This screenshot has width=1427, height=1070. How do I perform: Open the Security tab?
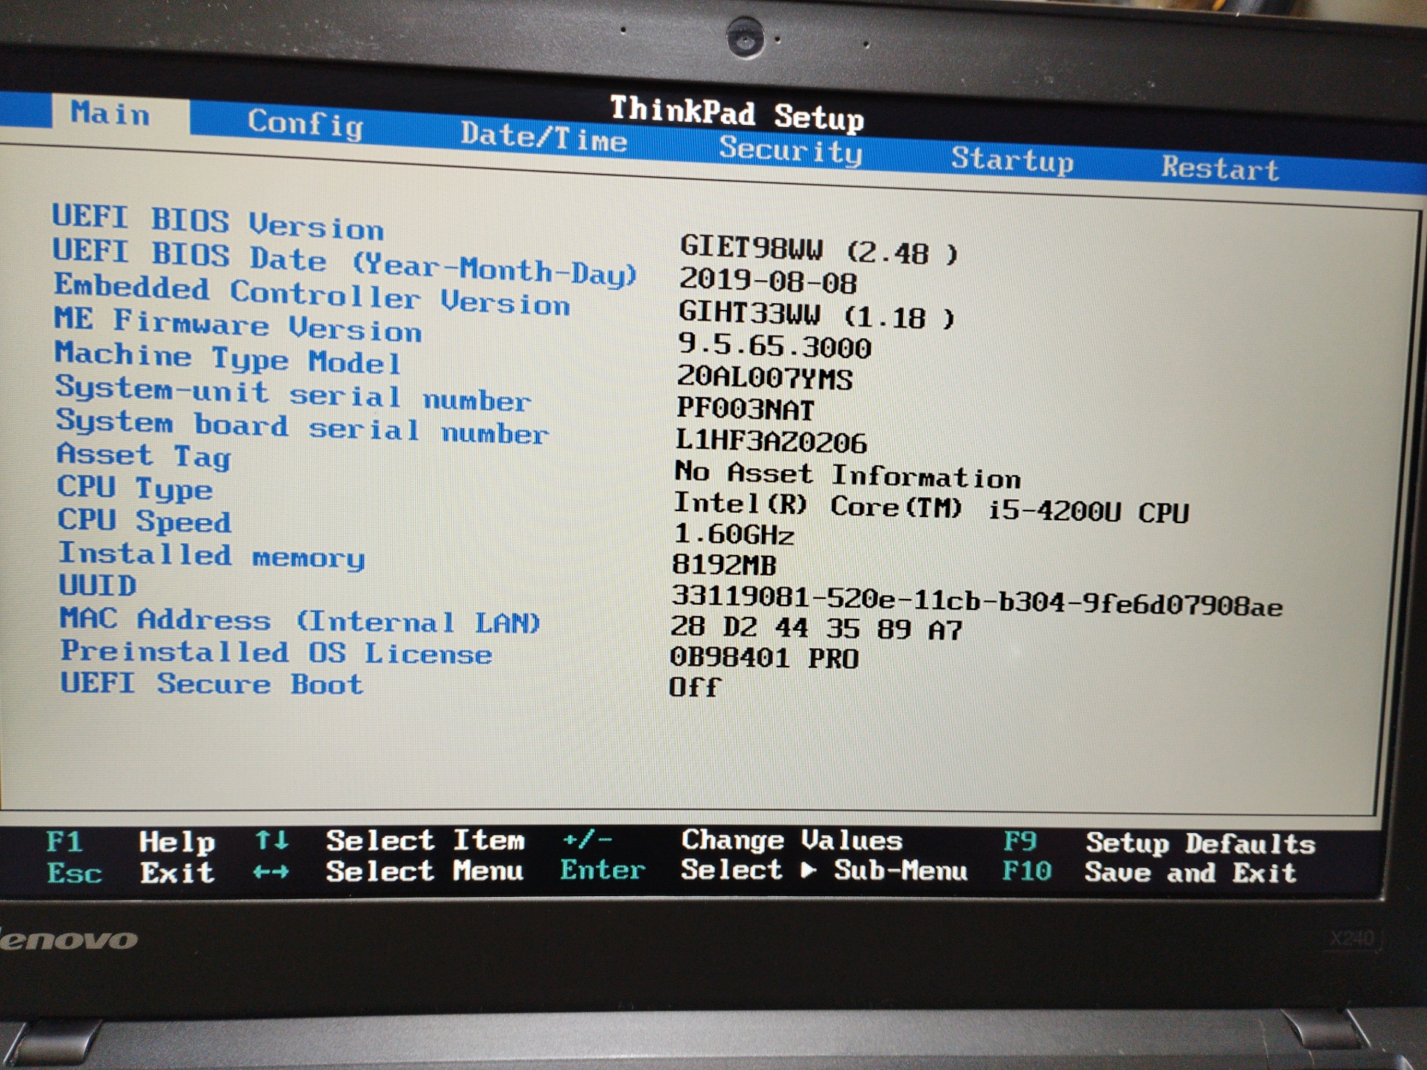(x=790, y=151)
